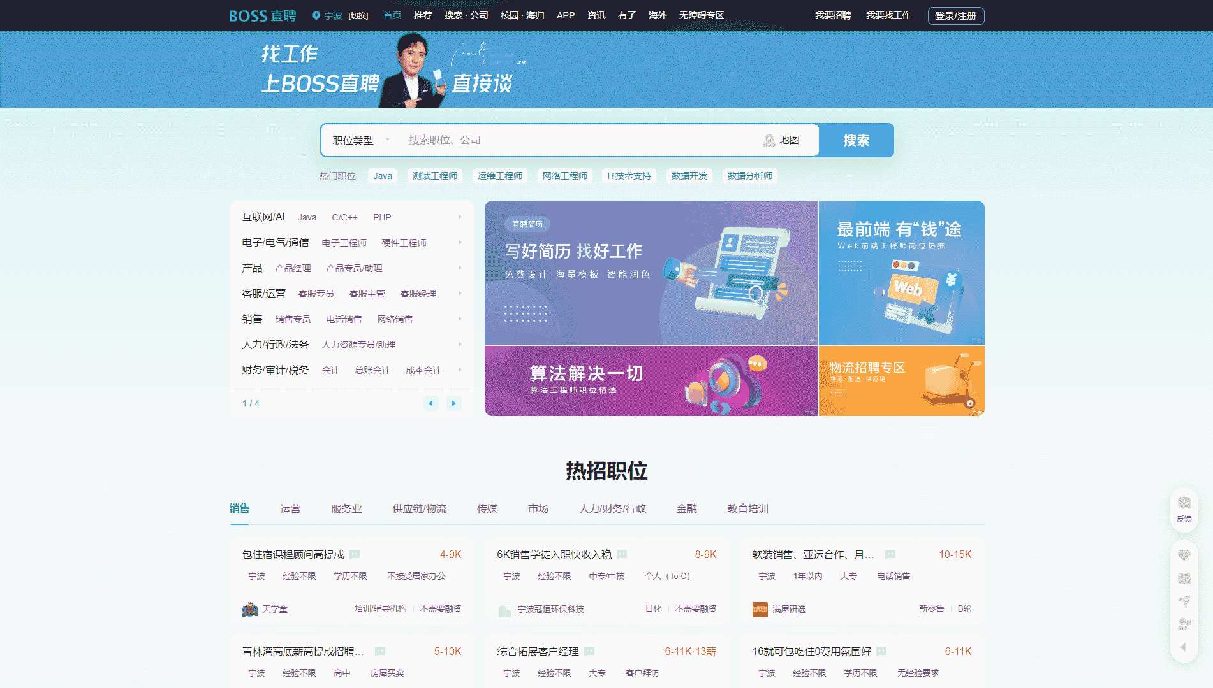Click chat icon next to 软装销售、亚运合作
1213x688 pixels.
[x=890, y=554]
